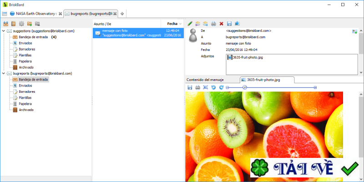Viewport: 364px width, 182px height.
Task: Open Enviados under suggestions account
Action: click(22, 43)
